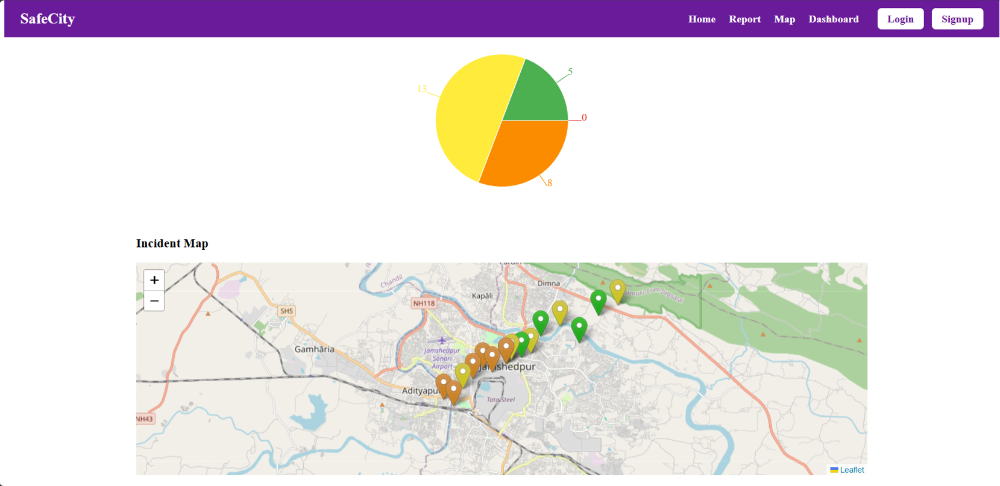Screen dimensions: 1000x486
Task: Click the Signup button
Action: pos(957,19)
